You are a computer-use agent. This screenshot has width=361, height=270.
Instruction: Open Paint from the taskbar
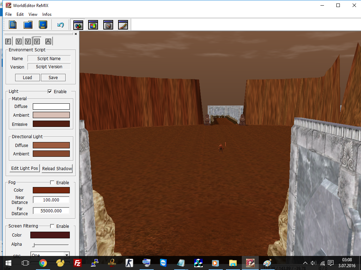coord(267,263)
